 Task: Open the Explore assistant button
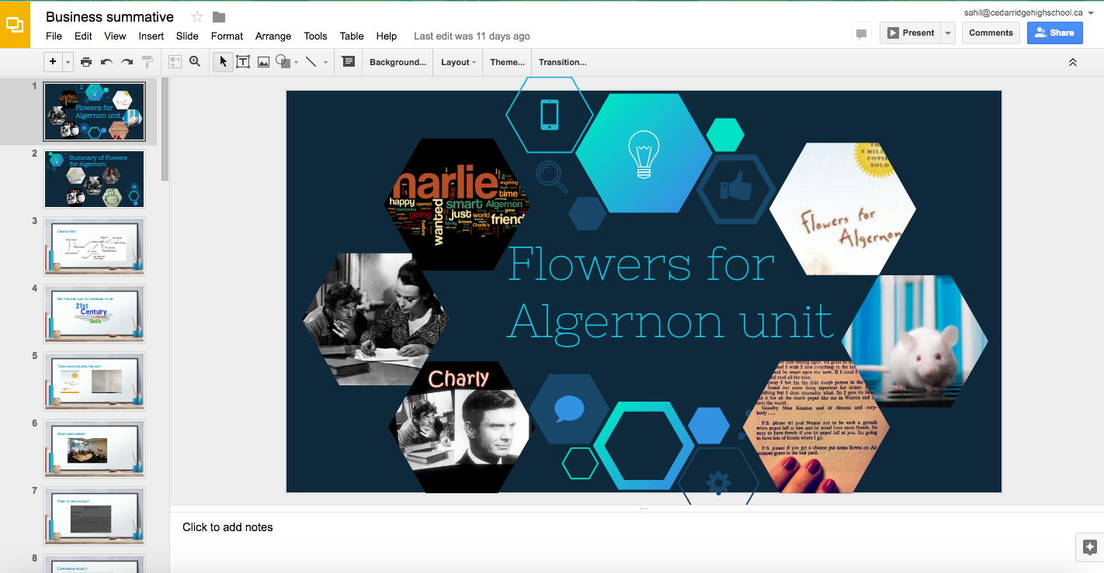[1088, 546]
